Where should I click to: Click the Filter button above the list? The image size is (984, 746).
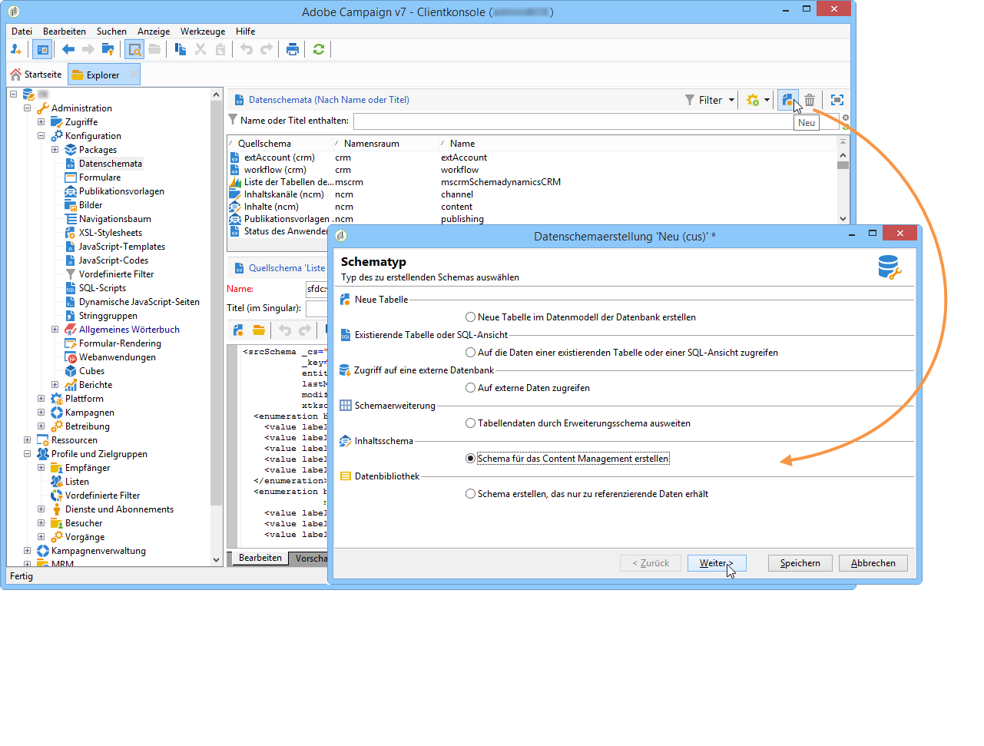(x=704, y=100)
